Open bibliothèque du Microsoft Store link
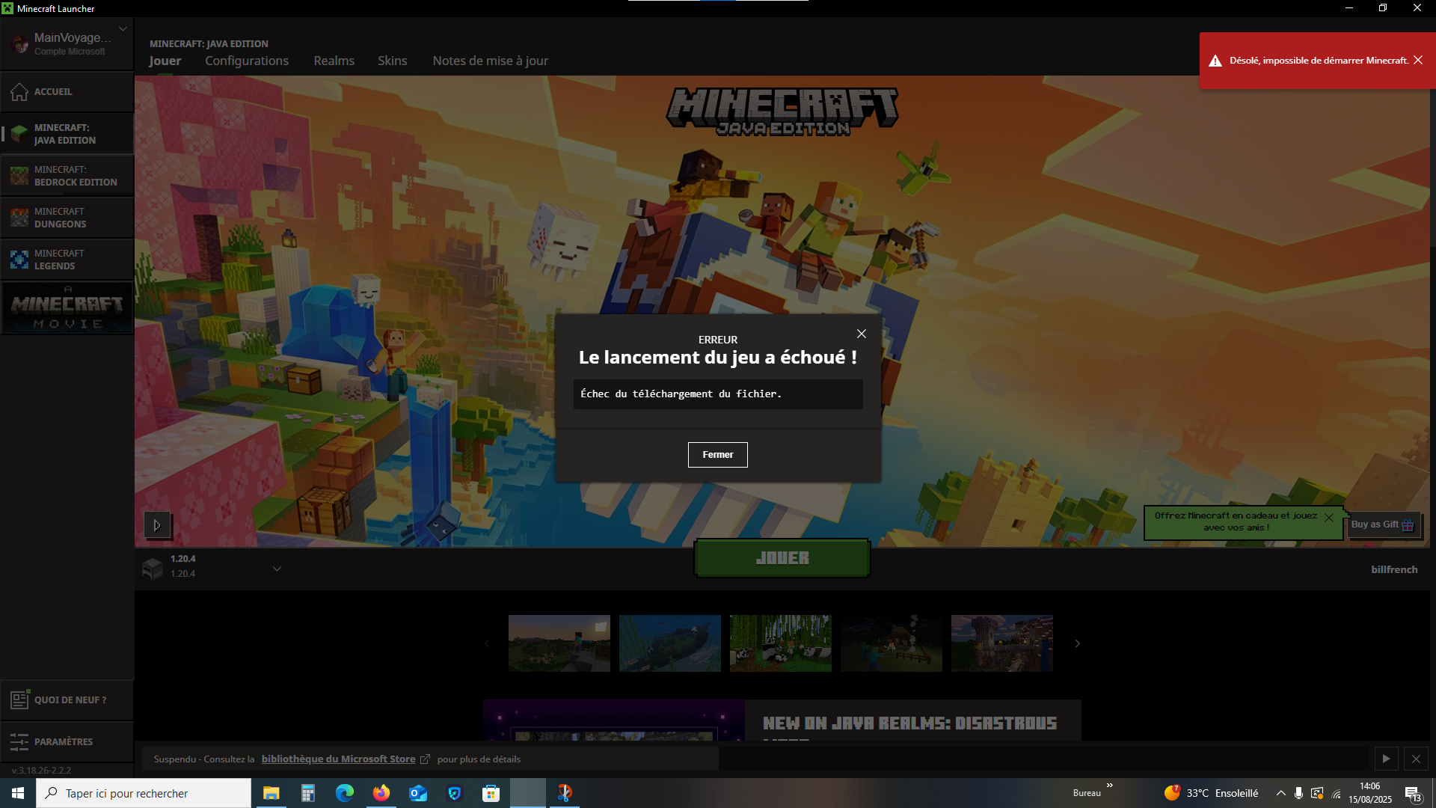 click(x=339, y=759)
